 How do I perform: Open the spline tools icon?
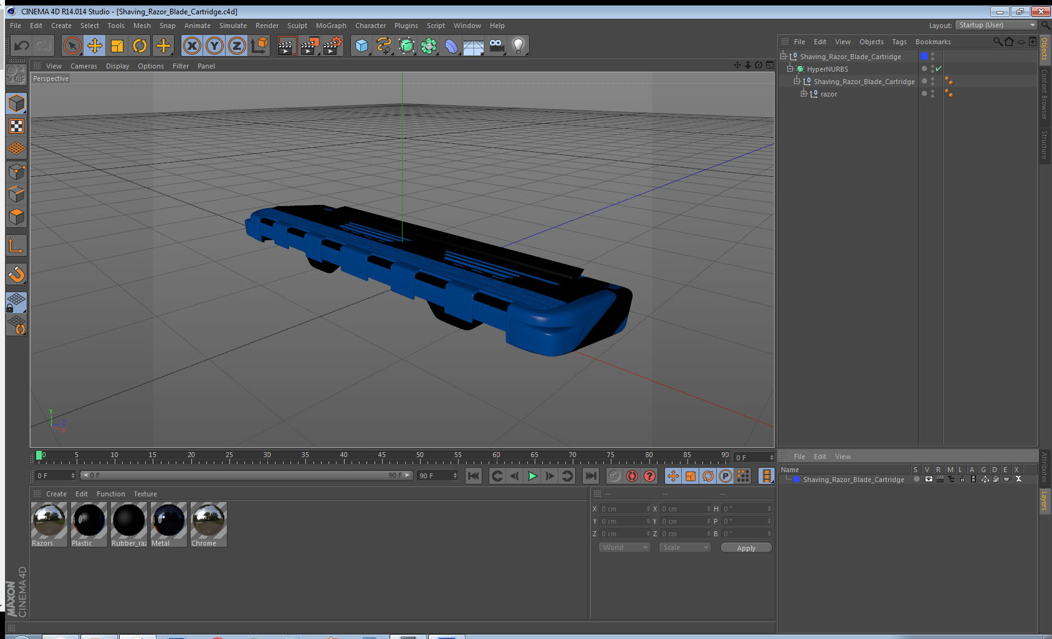click(384, 45)
